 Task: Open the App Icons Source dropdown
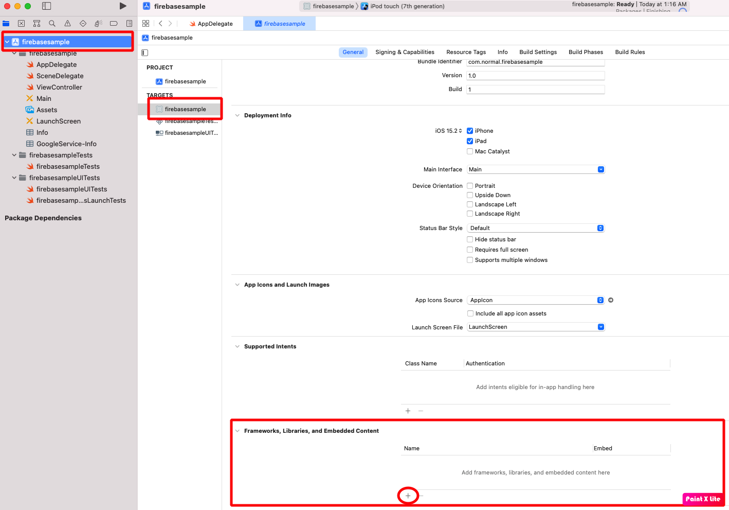[x=536, y=300]
